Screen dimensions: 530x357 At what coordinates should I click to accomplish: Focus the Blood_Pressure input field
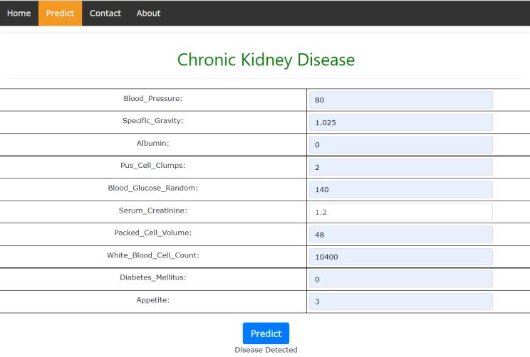(x=400, y=100)
